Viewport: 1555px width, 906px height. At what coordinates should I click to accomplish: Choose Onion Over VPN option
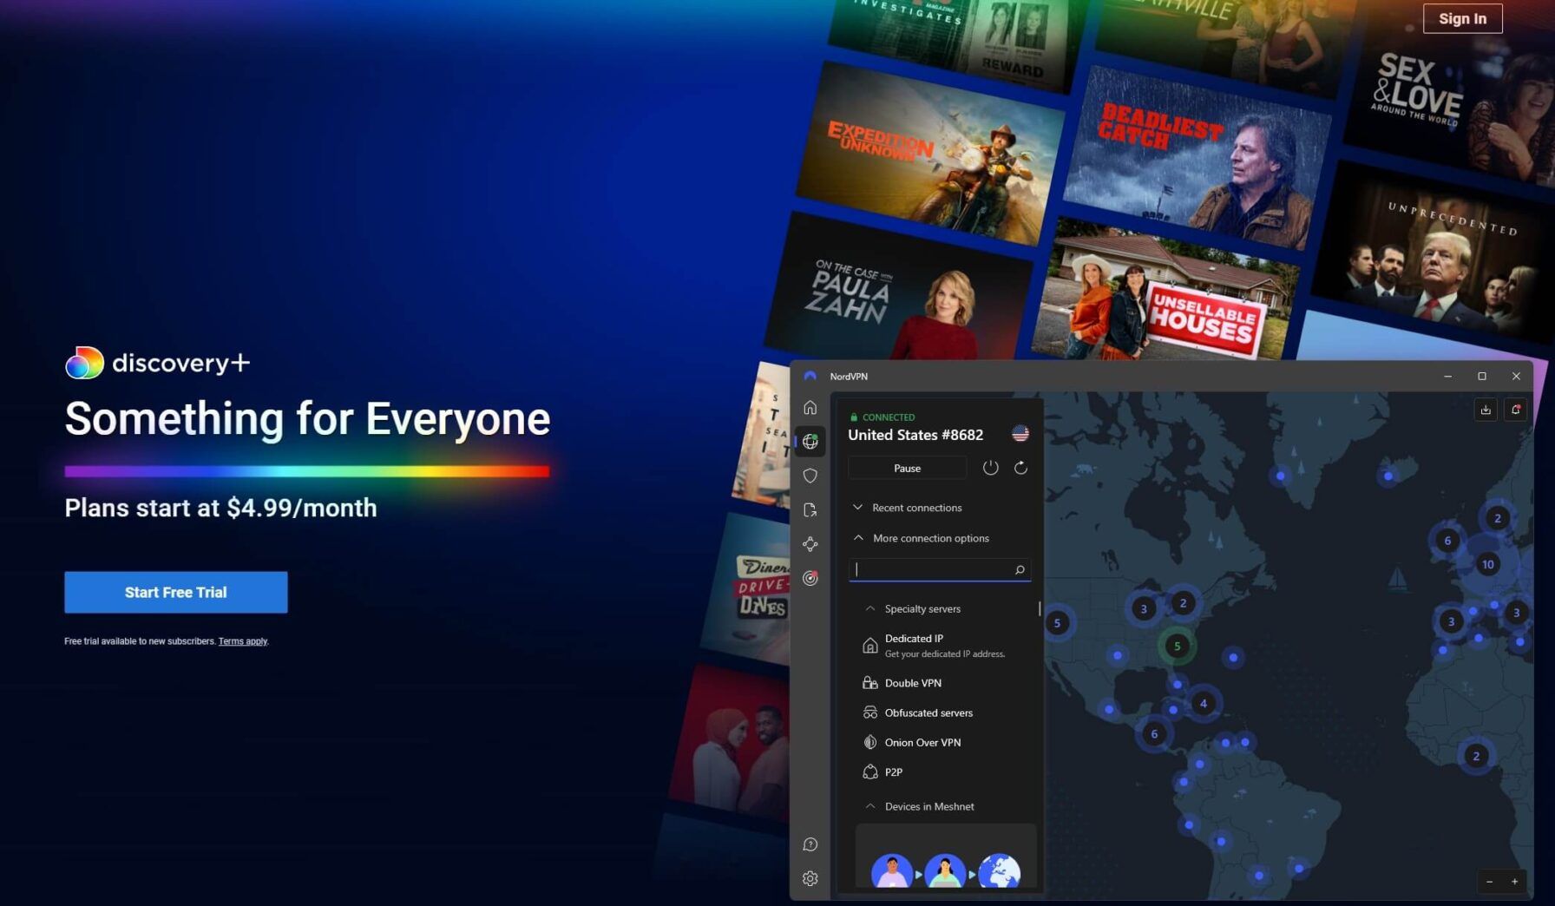[922, 742]
